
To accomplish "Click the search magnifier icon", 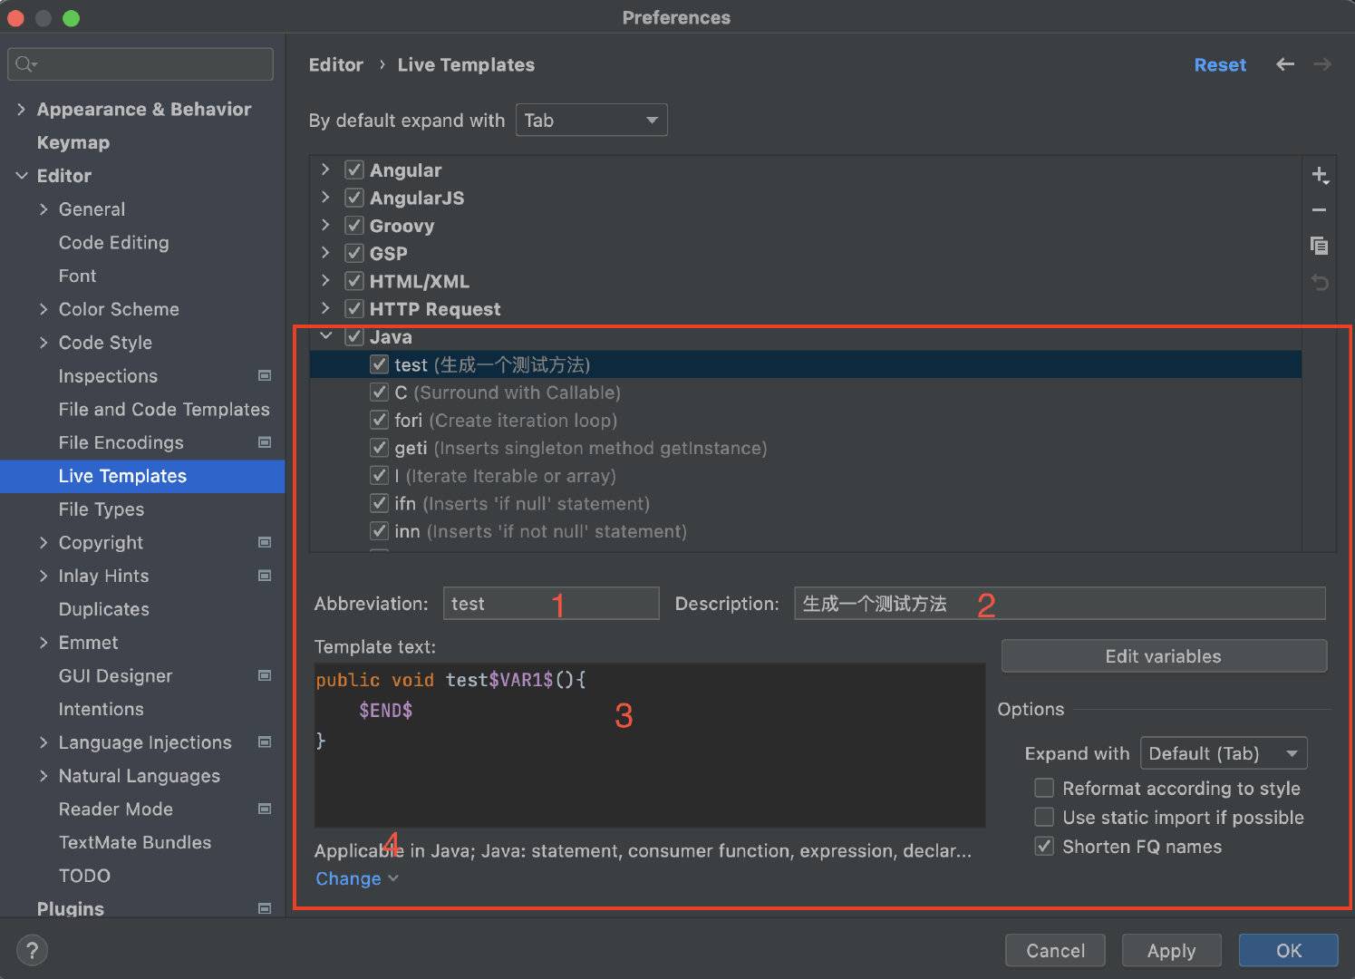I will (x=25, y=63).
